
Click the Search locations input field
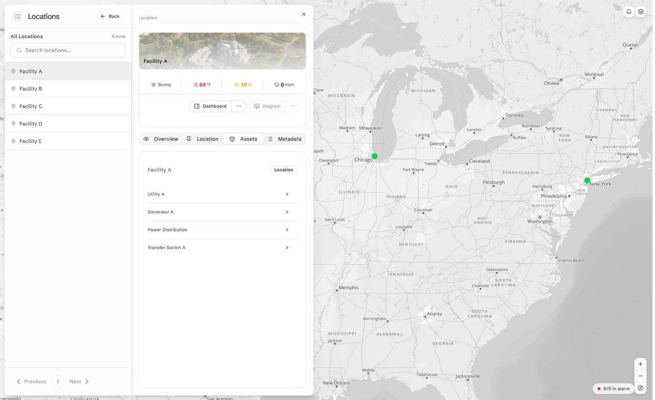(68, 50)
